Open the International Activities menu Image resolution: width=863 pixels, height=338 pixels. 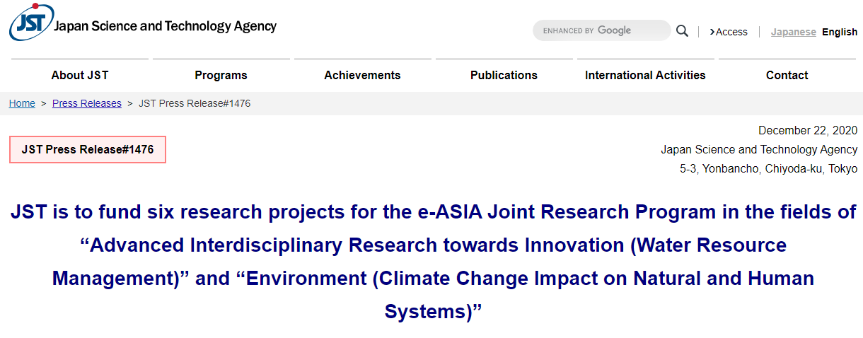click(x=645, y=75)
